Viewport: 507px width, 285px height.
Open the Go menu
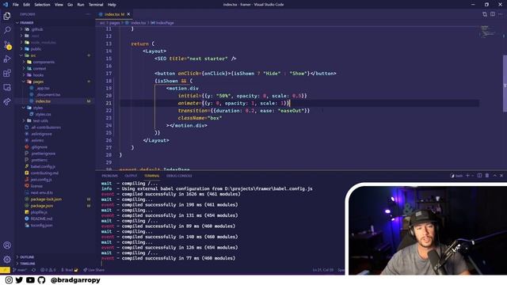(x=71, y=5)
